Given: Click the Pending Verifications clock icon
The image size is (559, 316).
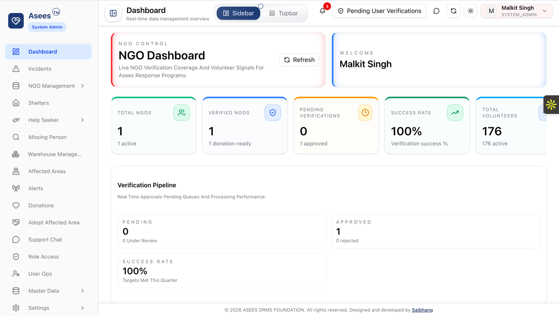Looking at the screenshot, I should coord(365,113).
